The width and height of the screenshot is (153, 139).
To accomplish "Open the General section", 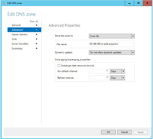I will [x=16, y=25].
